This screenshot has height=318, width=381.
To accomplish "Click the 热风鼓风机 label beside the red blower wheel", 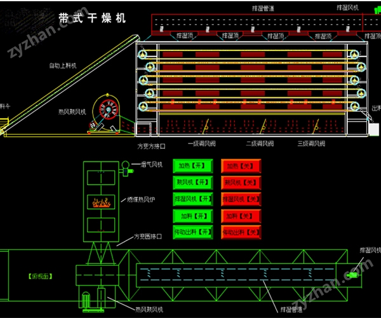I will point(72,112).
